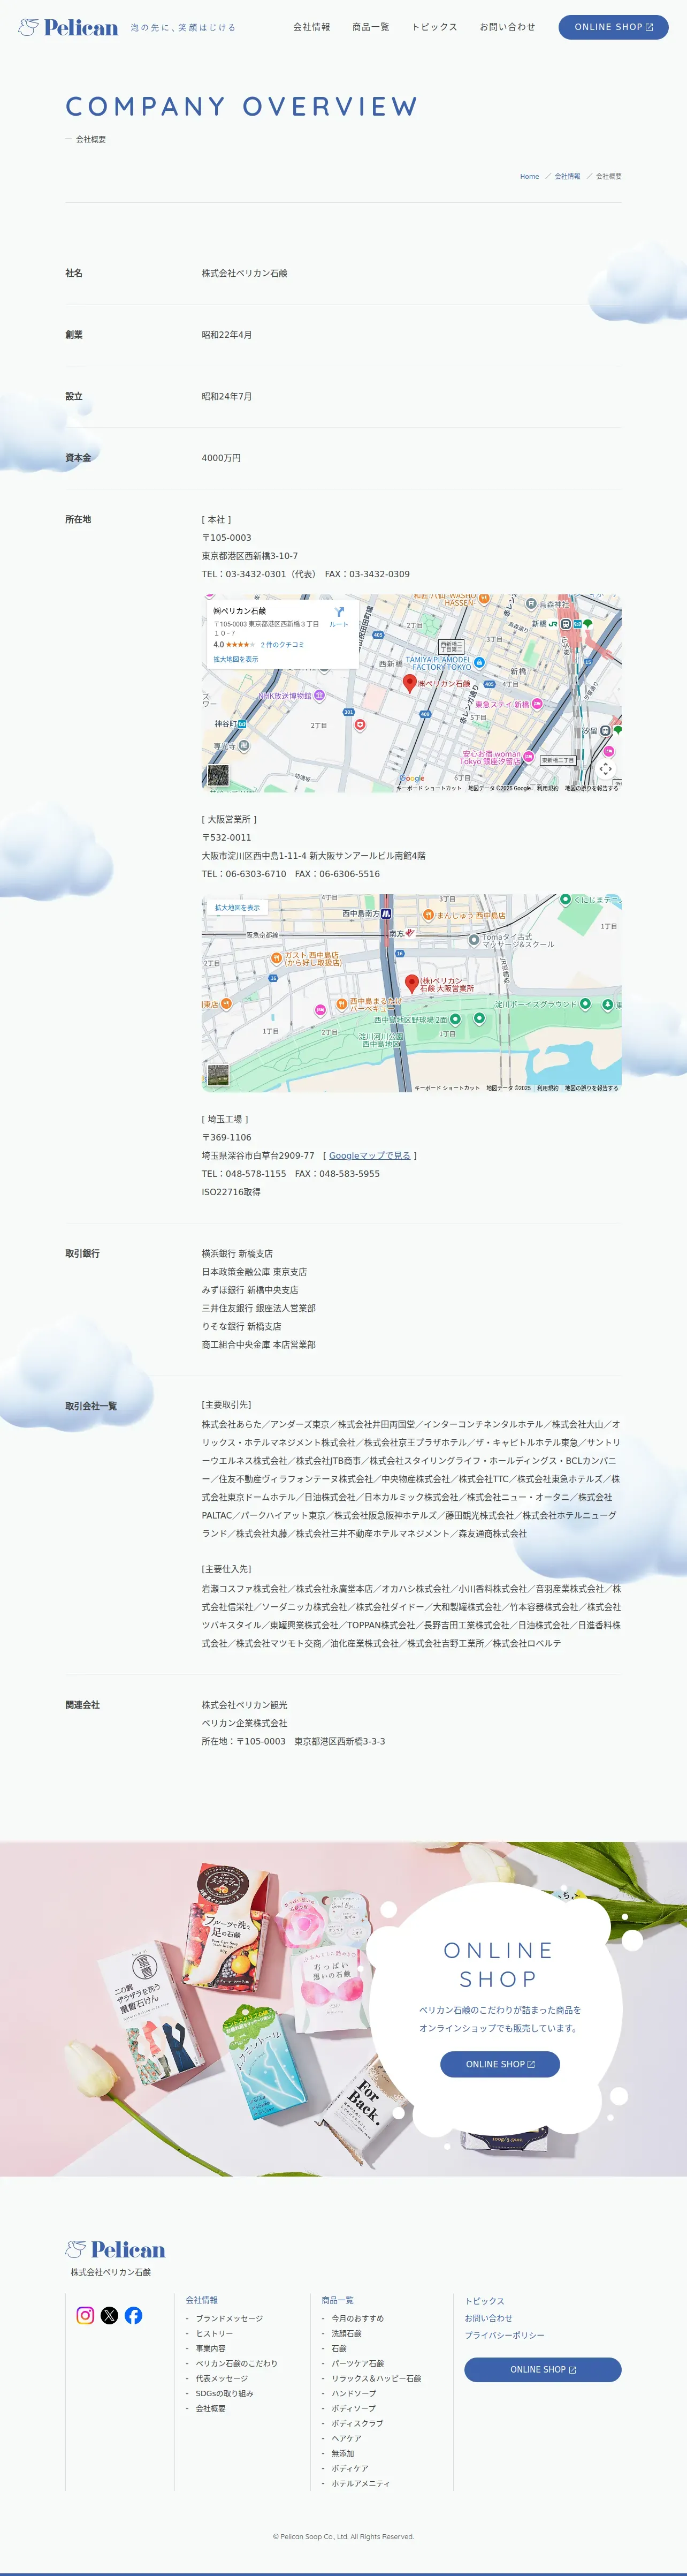Go to Home via the breadcrumb

(529, 176)
